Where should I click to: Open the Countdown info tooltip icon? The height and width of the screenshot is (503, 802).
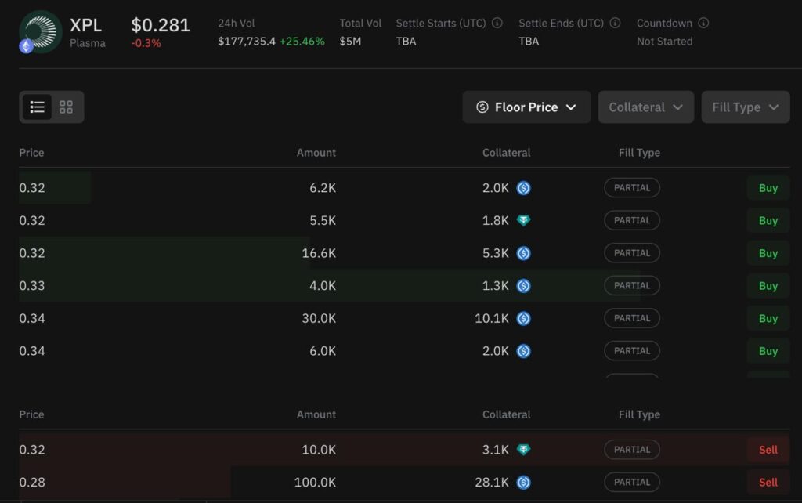pos(703,23)
